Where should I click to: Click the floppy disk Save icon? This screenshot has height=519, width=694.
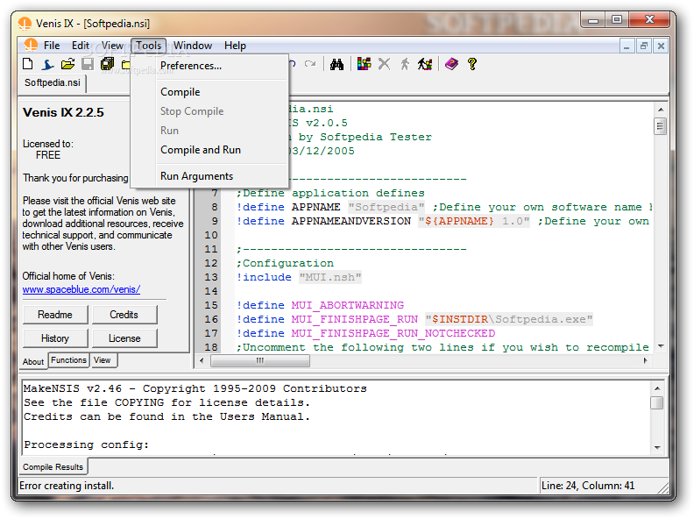pyautogui.click(x=88, y=64)
